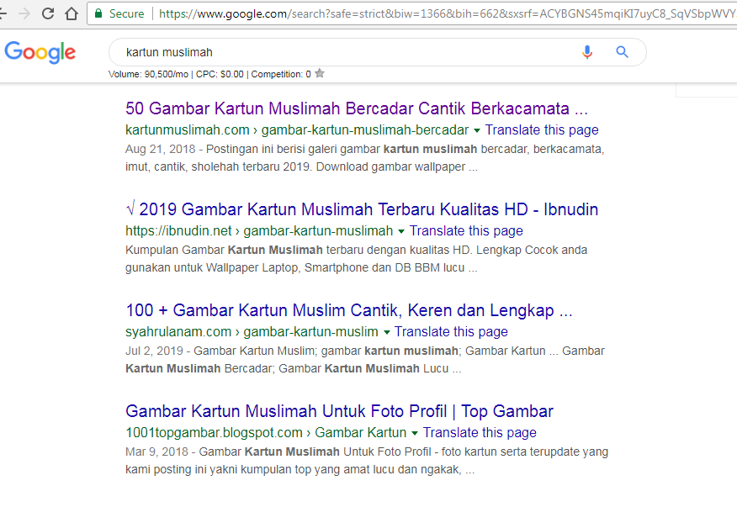
Task: Expand dropdown arrow next to kartunmuslimah.com URL
Action: click(477, 130)
